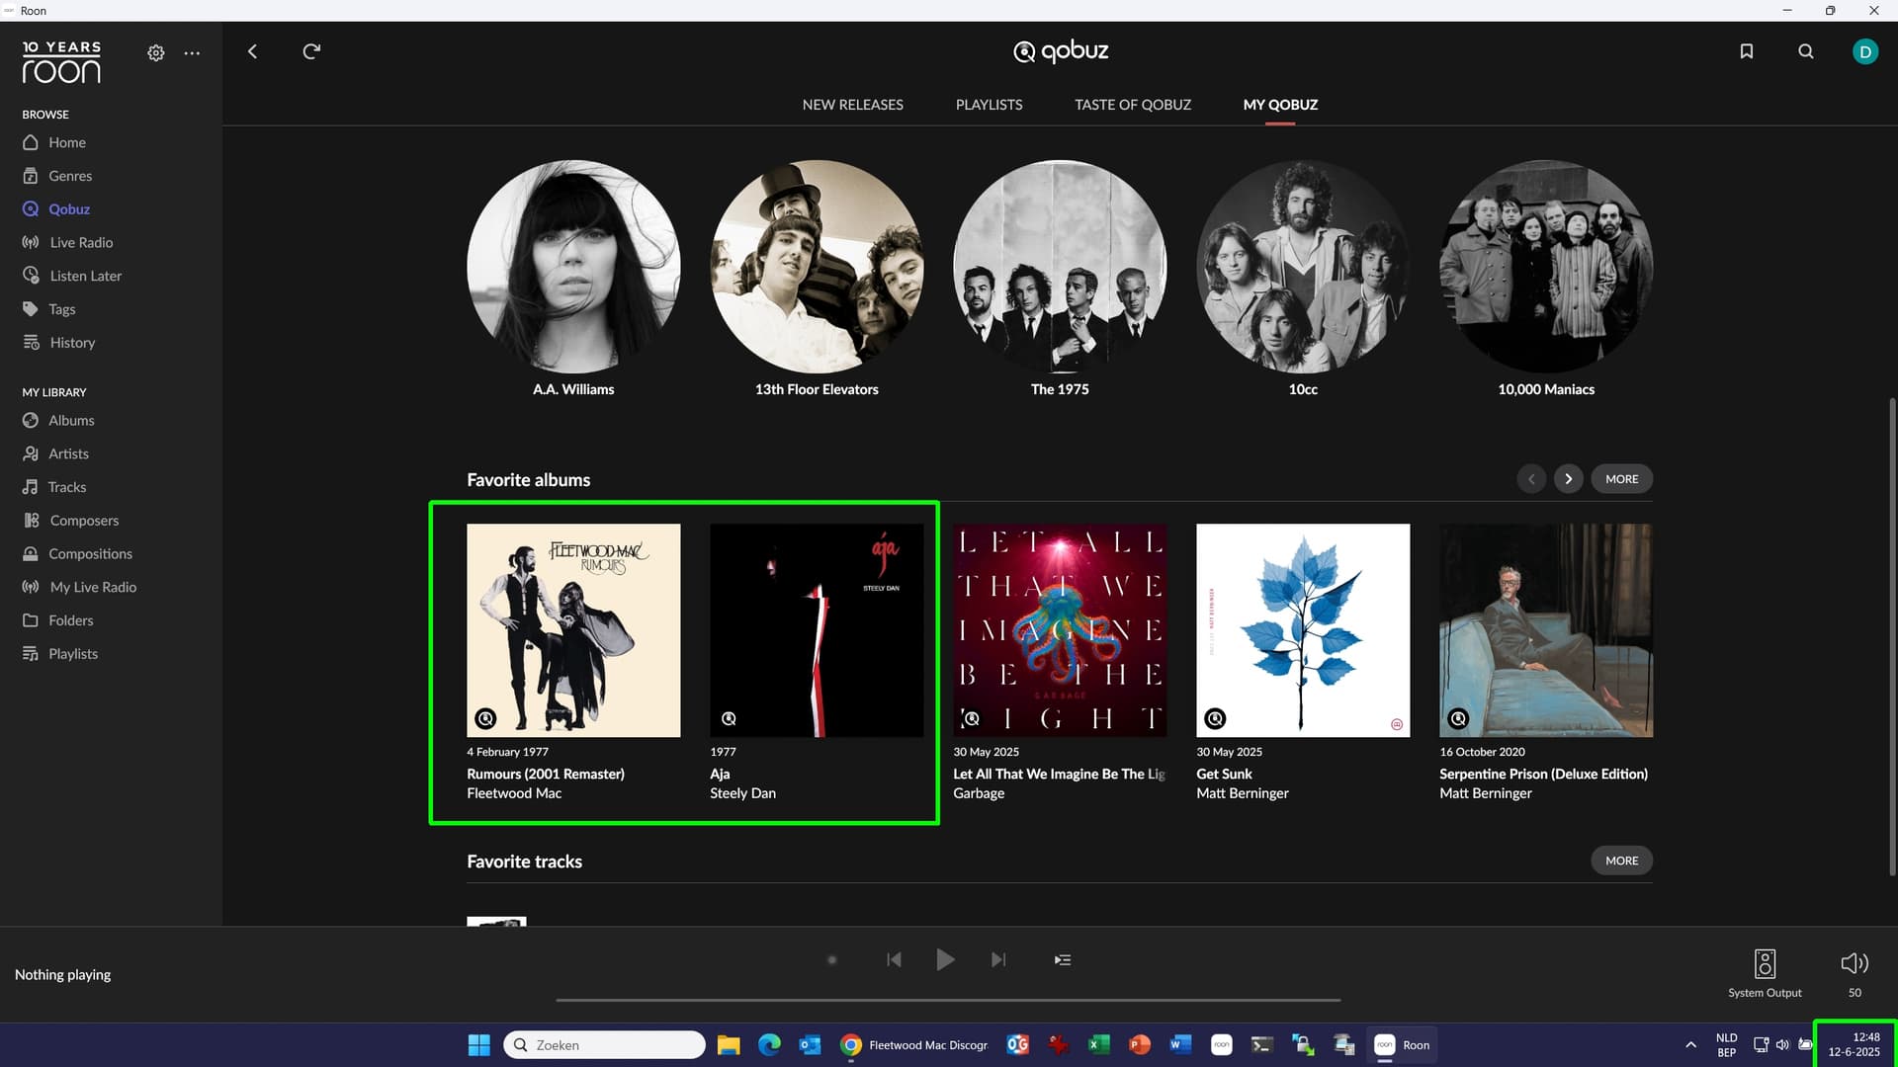Click the Nothing playing status text
1898x1067 pixels.
point(62,975)
